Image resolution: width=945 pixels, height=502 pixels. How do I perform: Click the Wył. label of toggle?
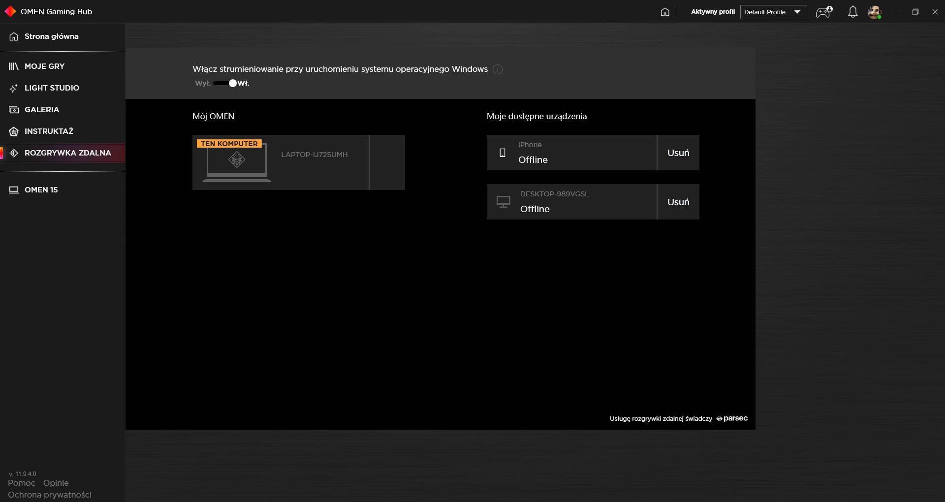203,83
